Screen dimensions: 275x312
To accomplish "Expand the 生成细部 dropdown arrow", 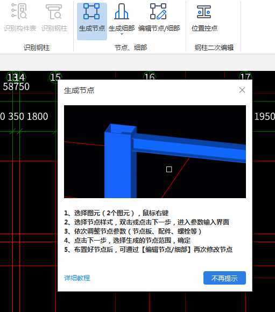I will point(122,34).
